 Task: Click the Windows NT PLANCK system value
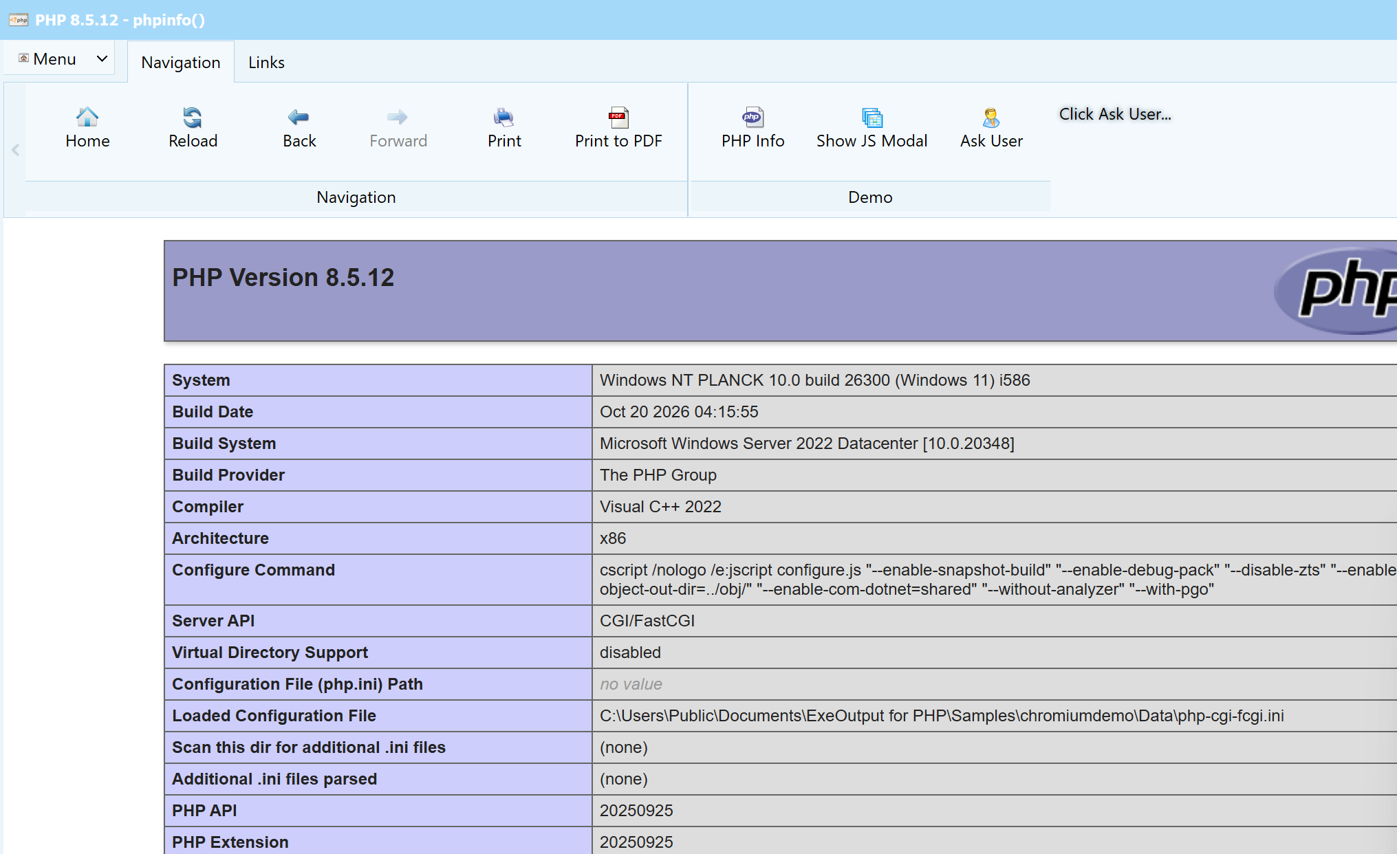815,380
